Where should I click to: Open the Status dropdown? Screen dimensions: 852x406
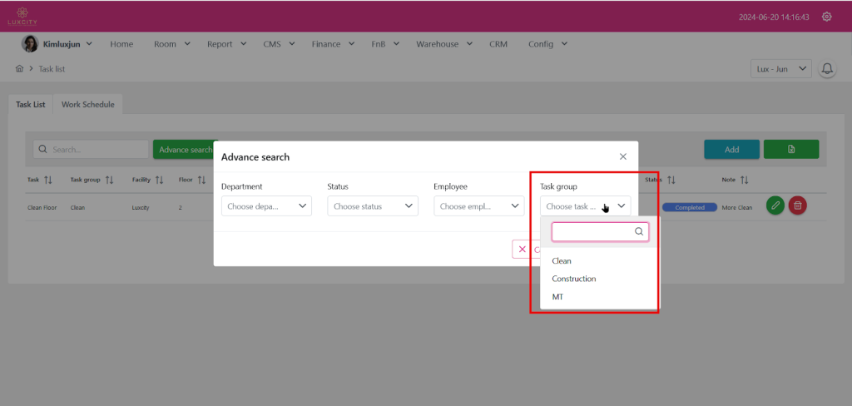tap(372, 206)
